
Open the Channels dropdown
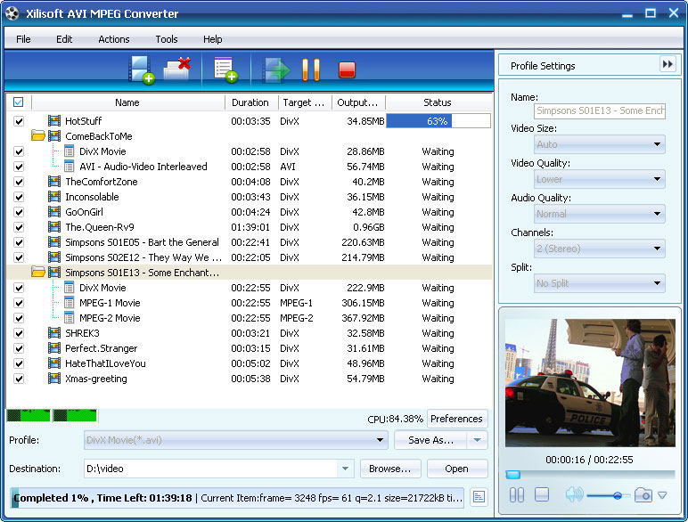pyautogui.click(x=600, y=249)
